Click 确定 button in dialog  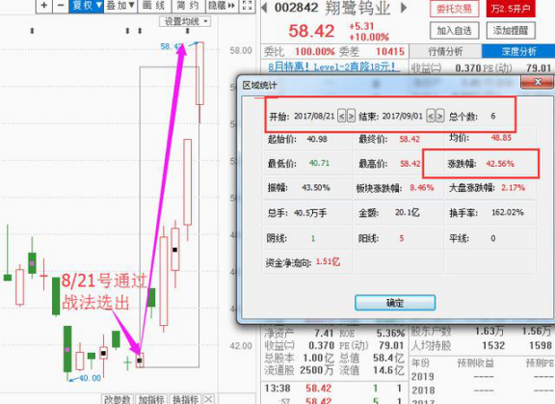click(x=395, y=303)
